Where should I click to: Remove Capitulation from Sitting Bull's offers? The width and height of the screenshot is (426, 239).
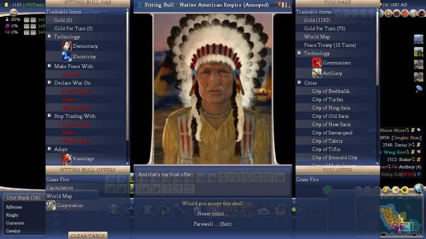coord(60,188)
